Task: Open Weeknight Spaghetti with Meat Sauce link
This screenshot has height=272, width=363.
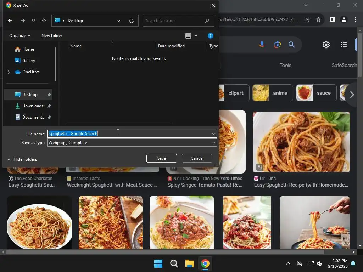Action: point(112,185)
